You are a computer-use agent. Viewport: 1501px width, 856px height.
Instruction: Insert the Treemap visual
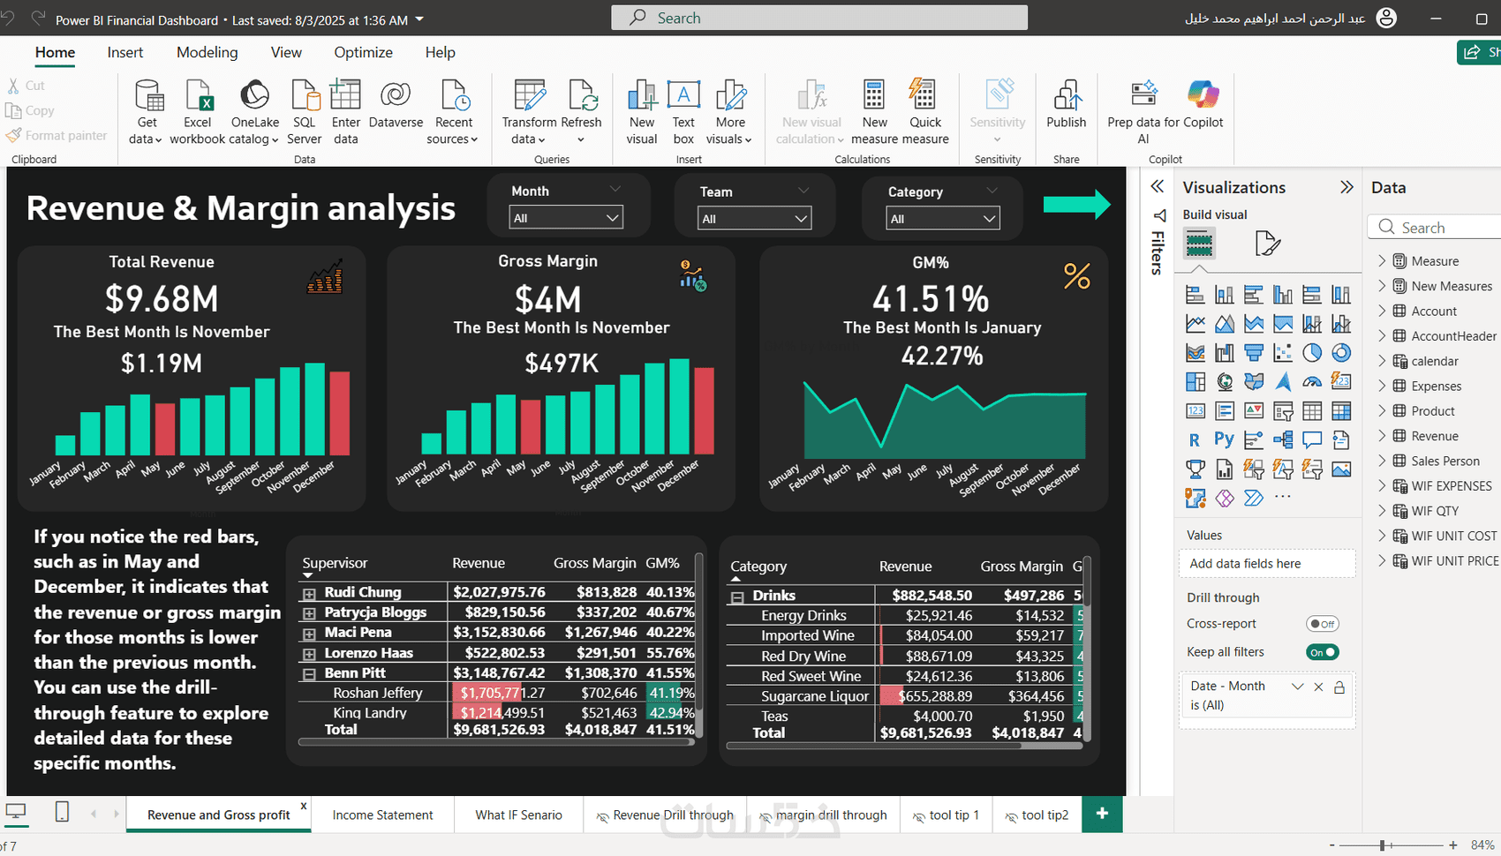coord(1195,381)
